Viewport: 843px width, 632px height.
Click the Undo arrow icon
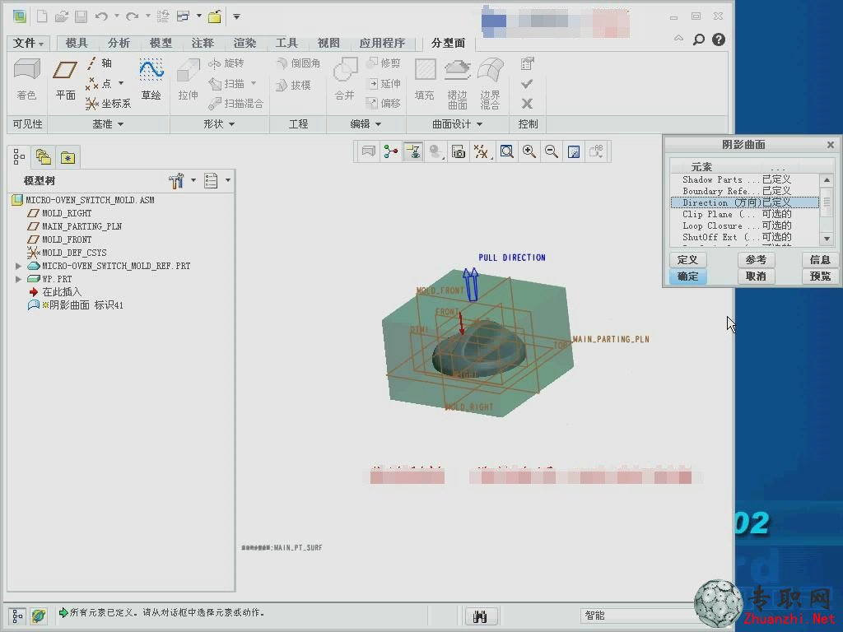pyautogui.click(x=101, y=16)
